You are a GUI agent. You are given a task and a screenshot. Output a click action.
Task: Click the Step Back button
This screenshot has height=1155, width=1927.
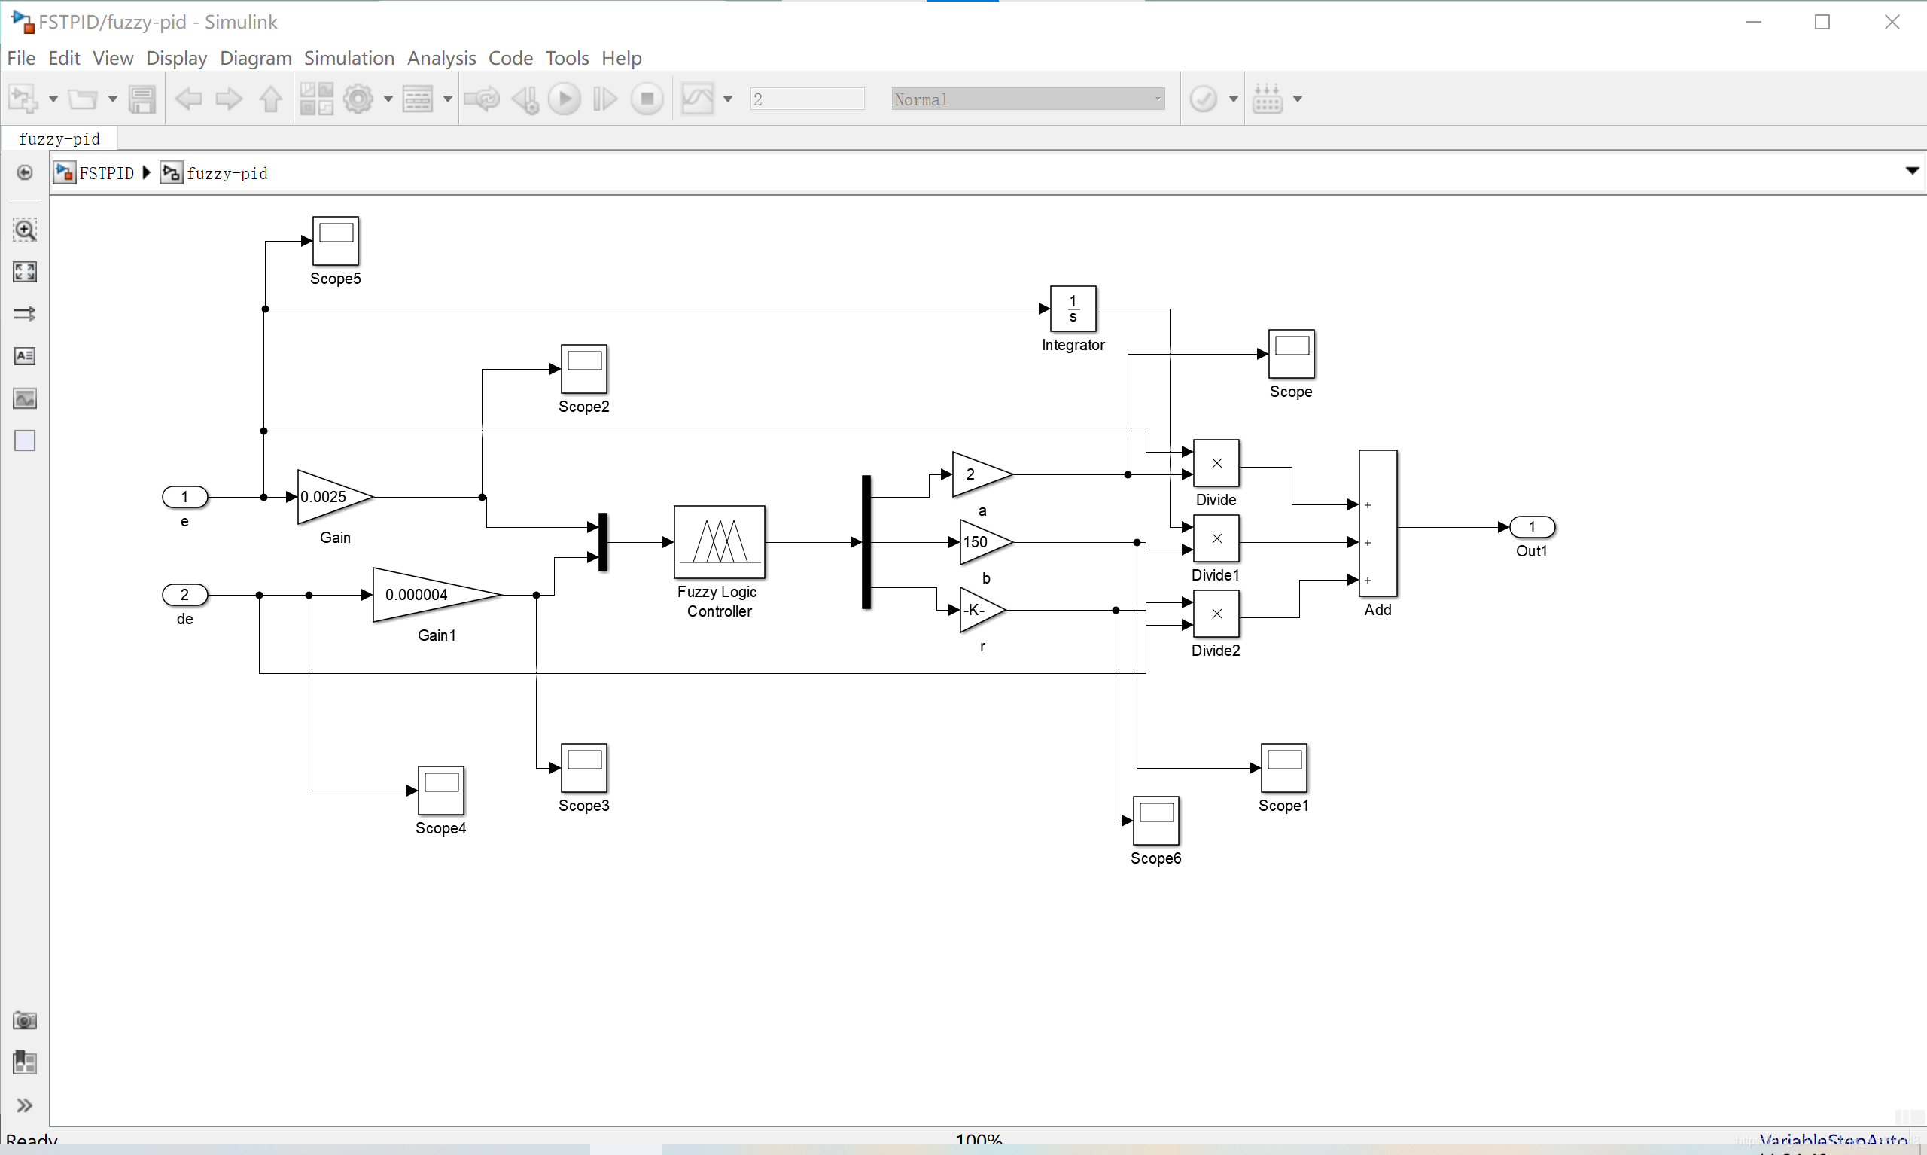525,99
